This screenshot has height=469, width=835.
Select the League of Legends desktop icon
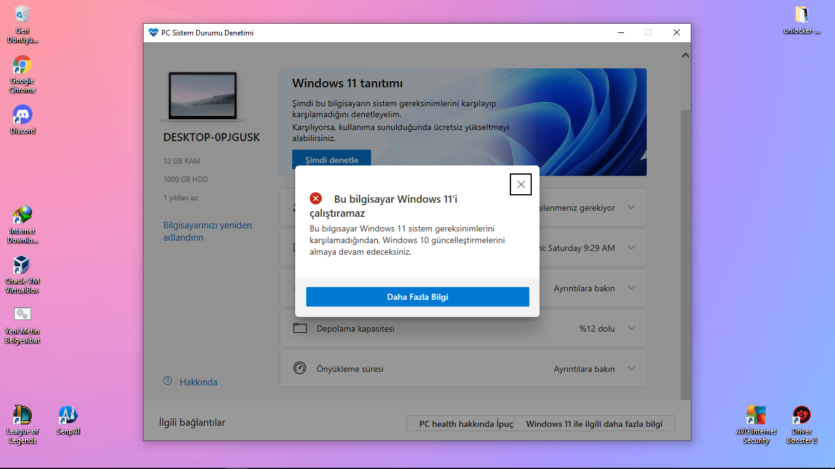(x=23, y=425)
